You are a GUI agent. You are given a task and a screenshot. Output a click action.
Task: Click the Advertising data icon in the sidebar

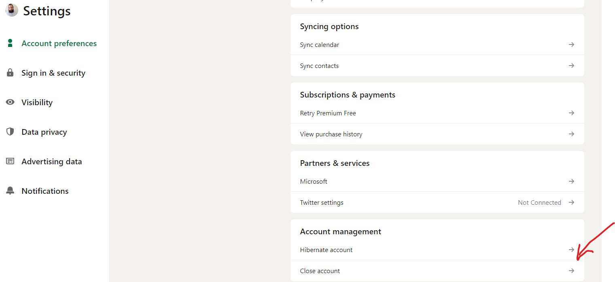10,161
